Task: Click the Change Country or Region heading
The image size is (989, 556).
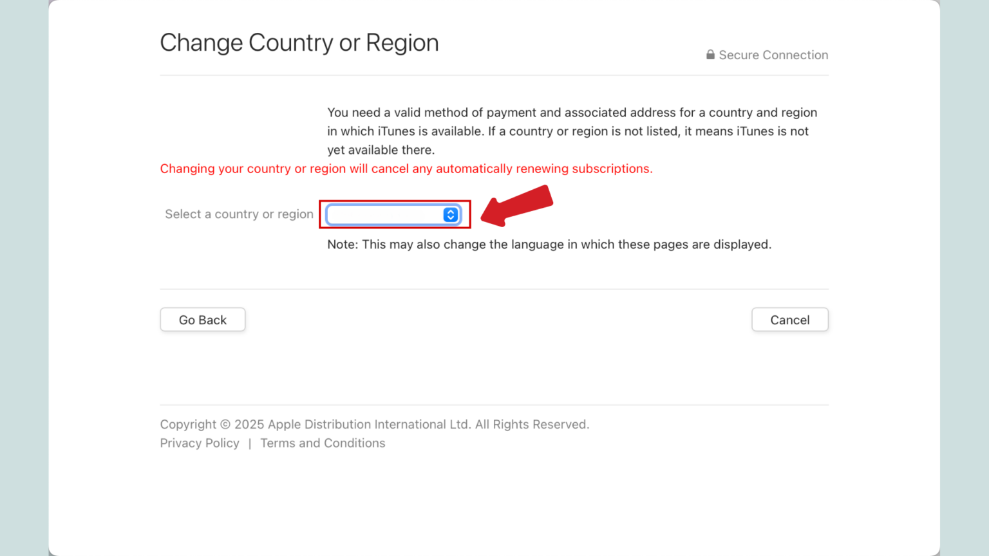Action: (x=299, y=42)
